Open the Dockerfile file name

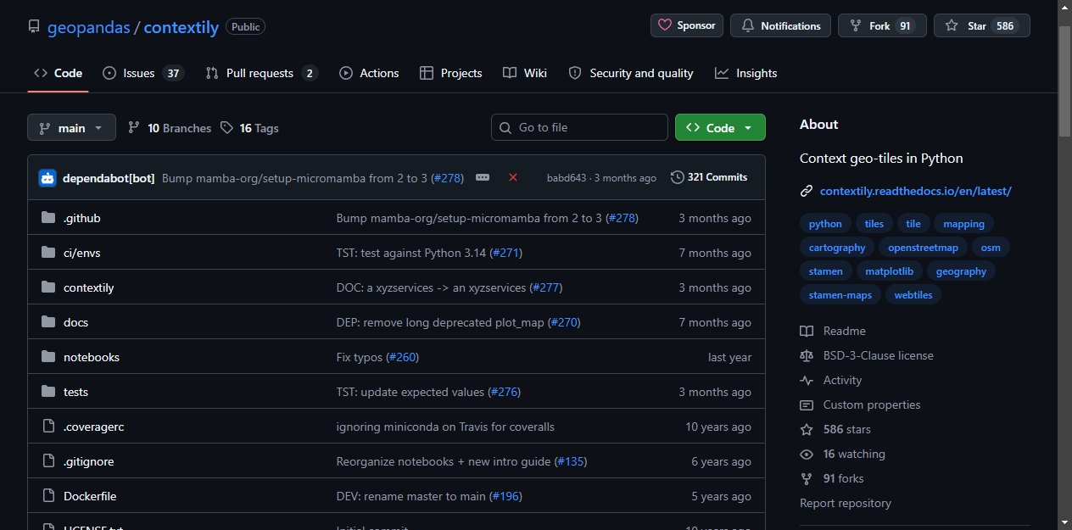click(90, 496)
